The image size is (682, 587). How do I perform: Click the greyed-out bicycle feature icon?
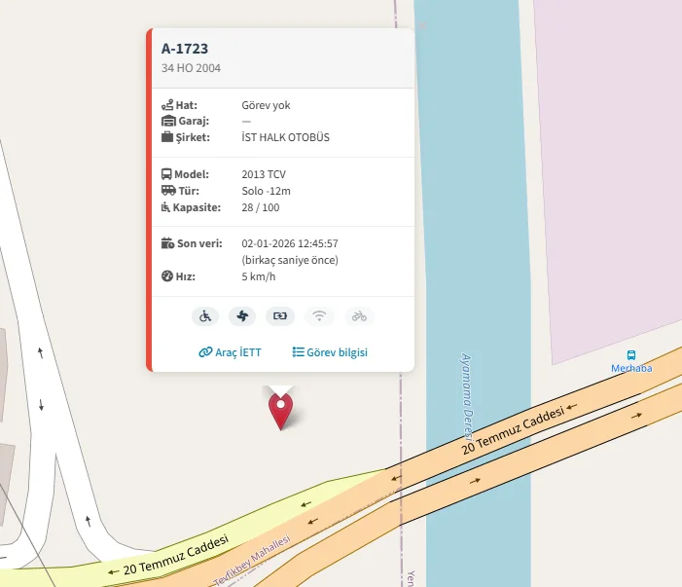point(359,316)
